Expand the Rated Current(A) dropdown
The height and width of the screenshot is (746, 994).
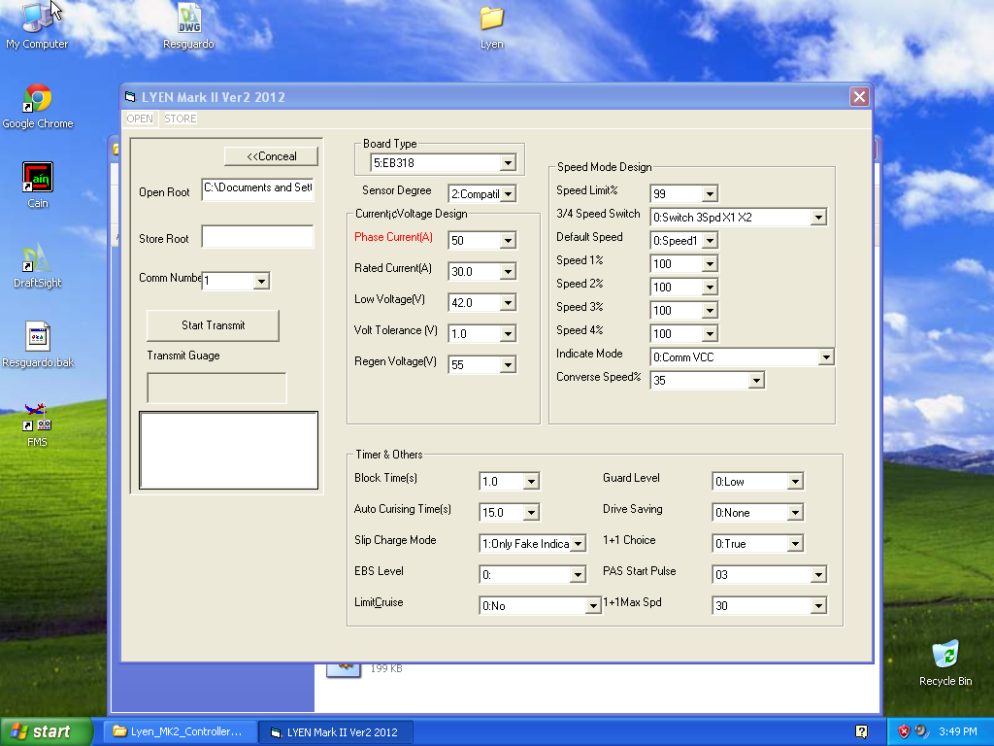tap(508, 272)
